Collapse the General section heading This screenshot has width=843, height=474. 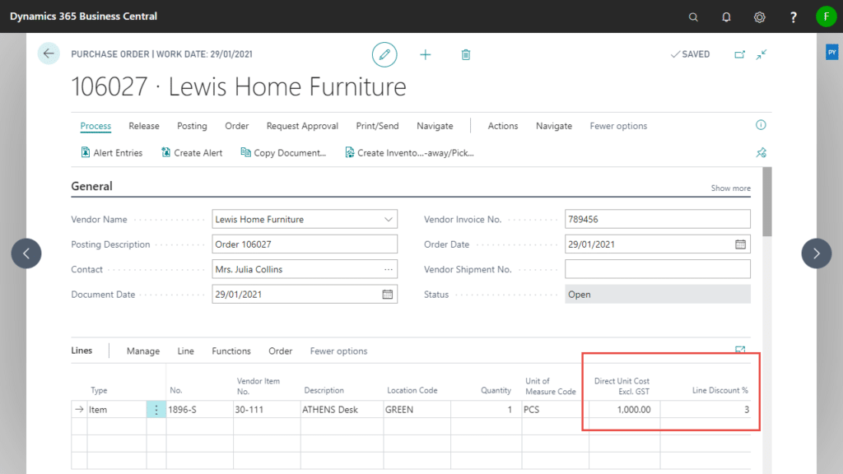[91, 187]
